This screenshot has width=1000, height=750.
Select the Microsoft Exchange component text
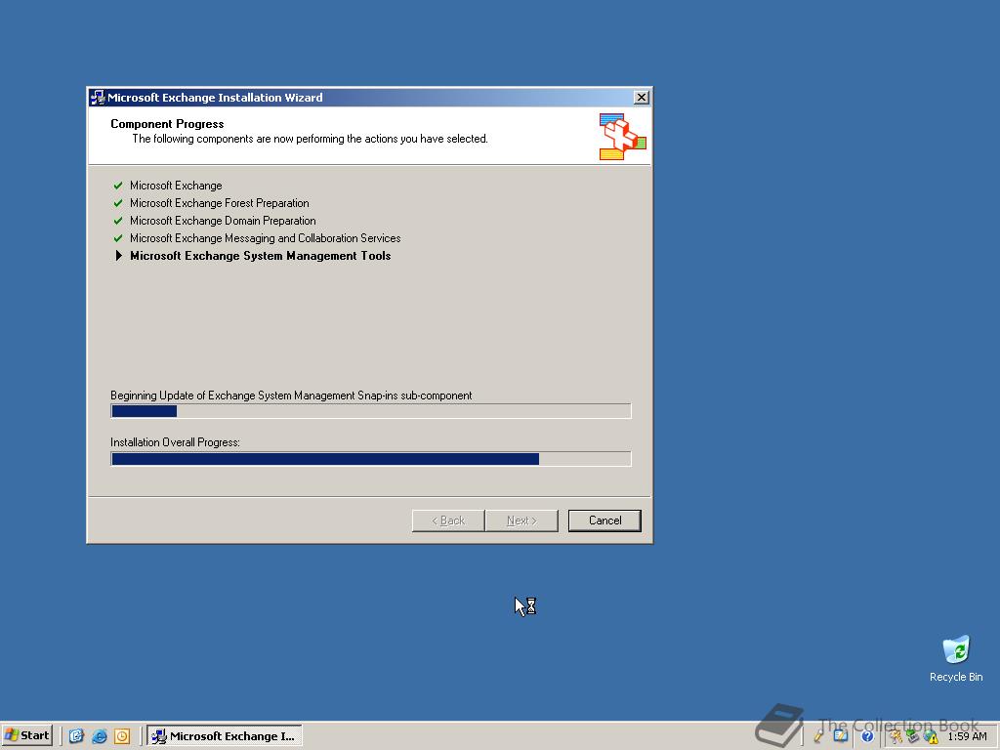click(x=176, y=186)
